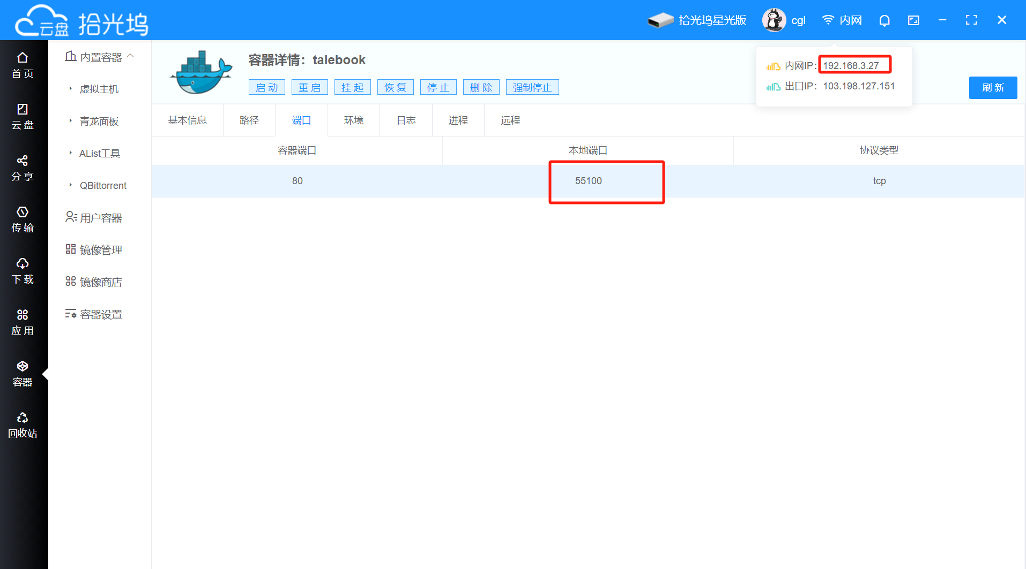Open the 分享 share section

pos(23,168)
